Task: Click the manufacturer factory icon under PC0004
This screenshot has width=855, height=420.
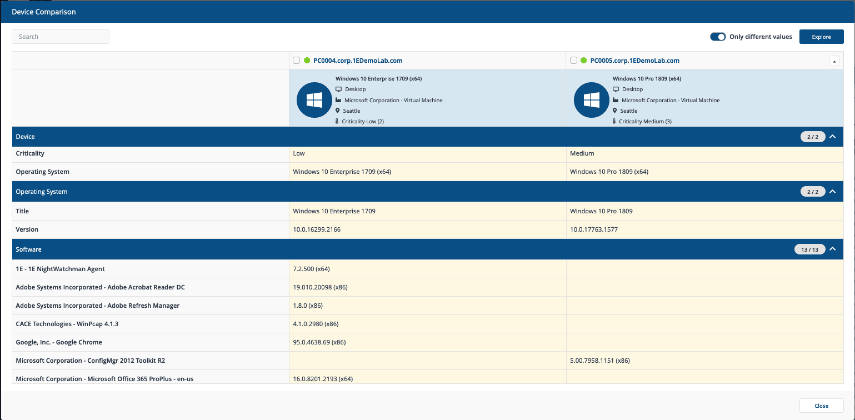Action: pyautogui.click(x=338, y=100)
